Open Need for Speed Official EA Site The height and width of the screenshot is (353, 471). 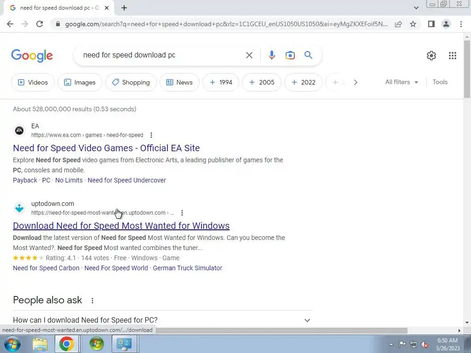pyautogui.click(x=106, y=148)
